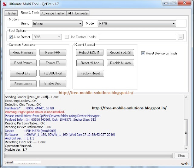194x168 pixels.
Task: Click the Factory Reset button
Action: pos(90,73)
